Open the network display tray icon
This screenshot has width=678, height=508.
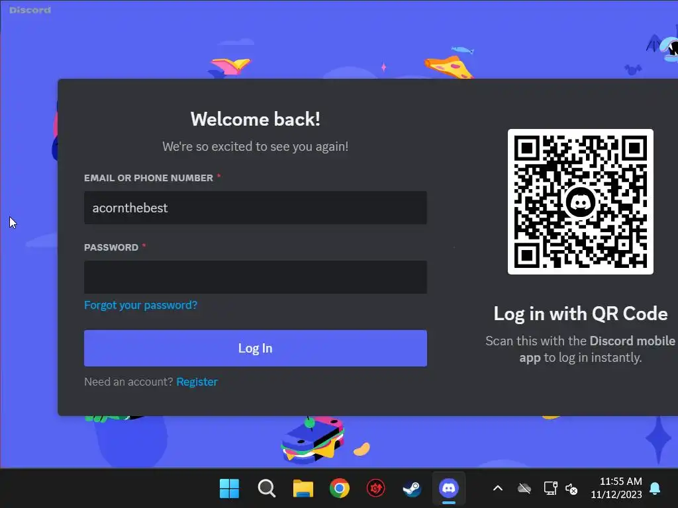pos(550,489)
